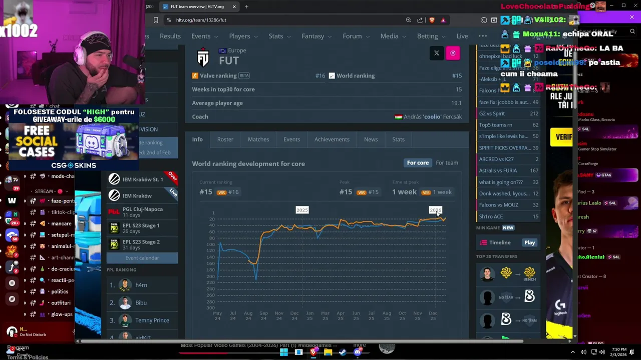Click the FUT team logo
The height and width of the screenshot is (360, 641).
coord(203,57)
